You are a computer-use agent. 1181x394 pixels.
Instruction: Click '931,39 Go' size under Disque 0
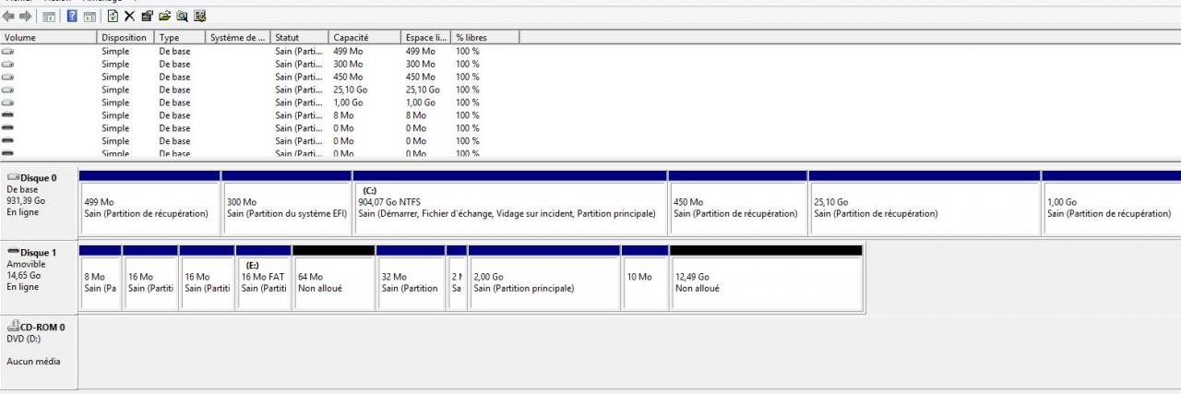(x=26, y=200)
